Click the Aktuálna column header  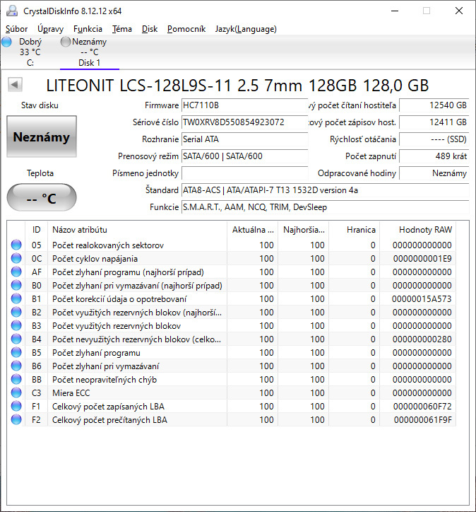252,230
